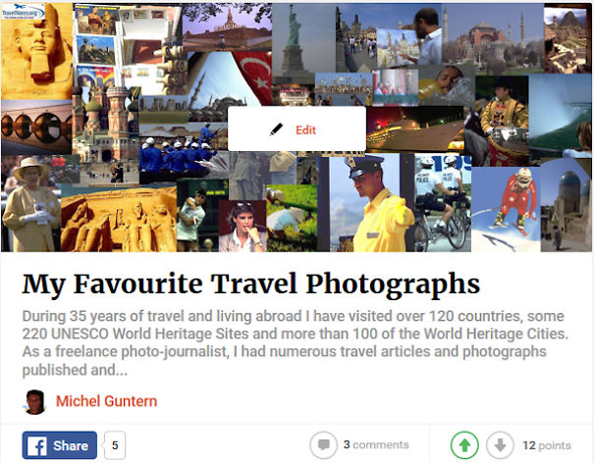Upvote with the green up arrow
The image size is (594, 463).
tap(464, 445)
